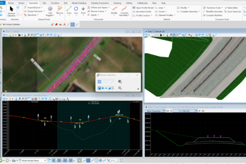
Task: Enable Add mode in Element Selection dialog
Action: click(x=103, y=88)
